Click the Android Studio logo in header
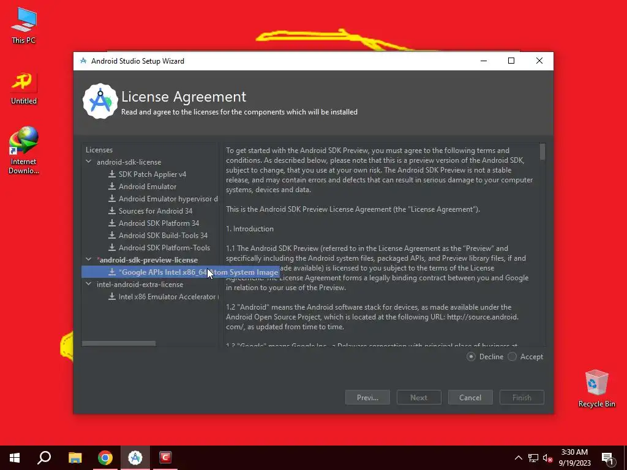627x470 pixels. tap(100, 101)
